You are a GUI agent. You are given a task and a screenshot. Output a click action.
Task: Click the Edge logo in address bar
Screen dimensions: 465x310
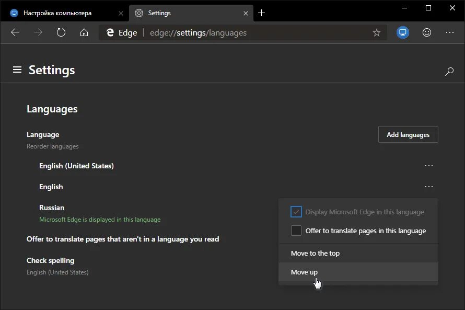pos(110,32)
